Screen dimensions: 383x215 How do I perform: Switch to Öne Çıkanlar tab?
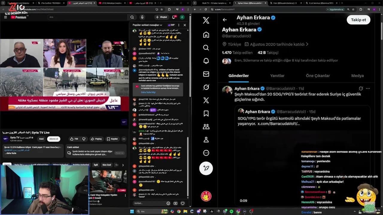(x=318, y=76)
